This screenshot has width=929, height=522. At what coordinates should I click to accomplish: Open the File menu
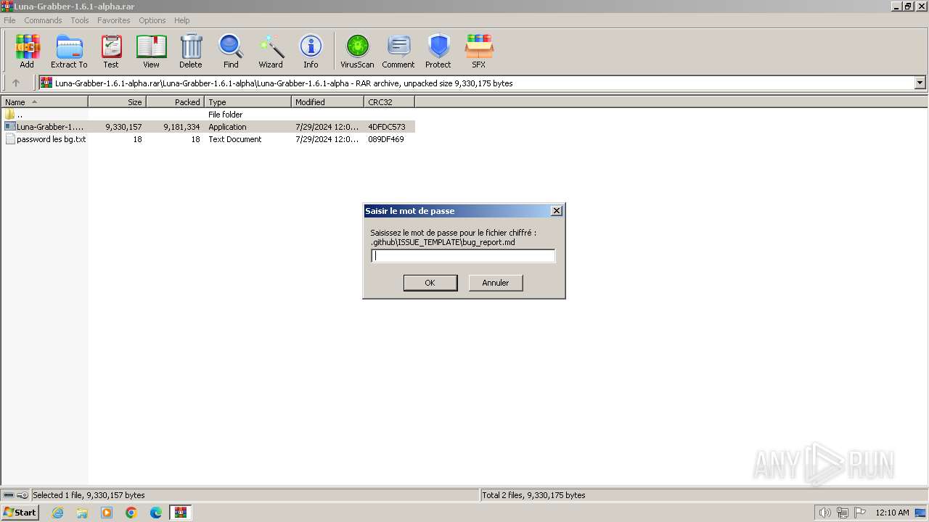pyautogui.click(x=9, y=20)
